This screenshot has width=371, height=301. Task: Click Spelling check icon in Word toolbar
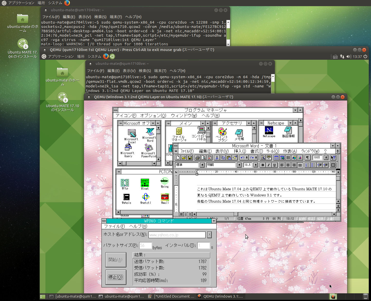[x=209, y=158]
